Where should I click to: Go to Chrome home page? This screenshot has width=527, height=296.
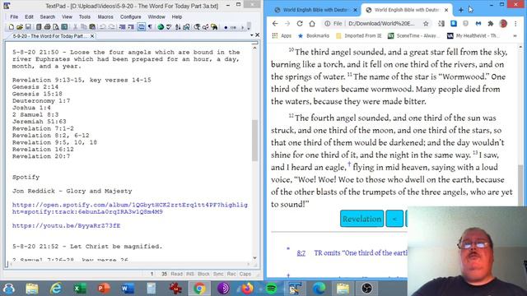tap(312, 24)
